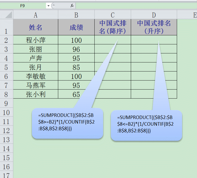The width and height of the screenshot is (197, 178).
Task: Select row 2 header
Action: 7,40
